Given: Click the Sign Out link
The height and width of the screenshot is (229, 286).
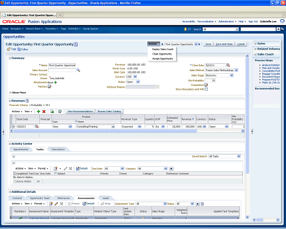Looking at the screenshot, I should coord(253,21).
